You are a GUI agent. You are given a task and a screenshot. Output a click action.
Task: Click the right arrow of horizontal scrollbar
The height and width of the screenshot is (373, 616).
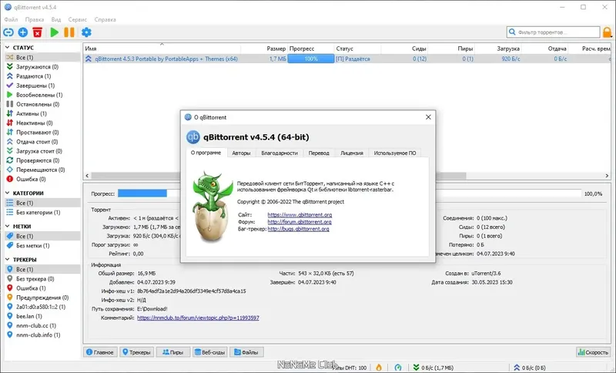[x=607, y=176]
